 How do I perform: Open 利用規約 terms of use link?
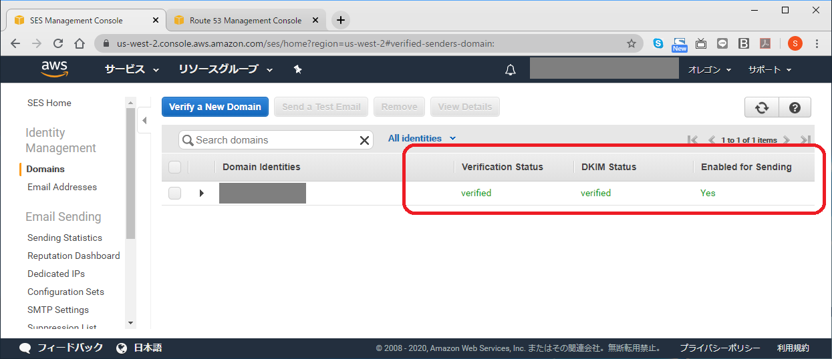click(793, 348)
